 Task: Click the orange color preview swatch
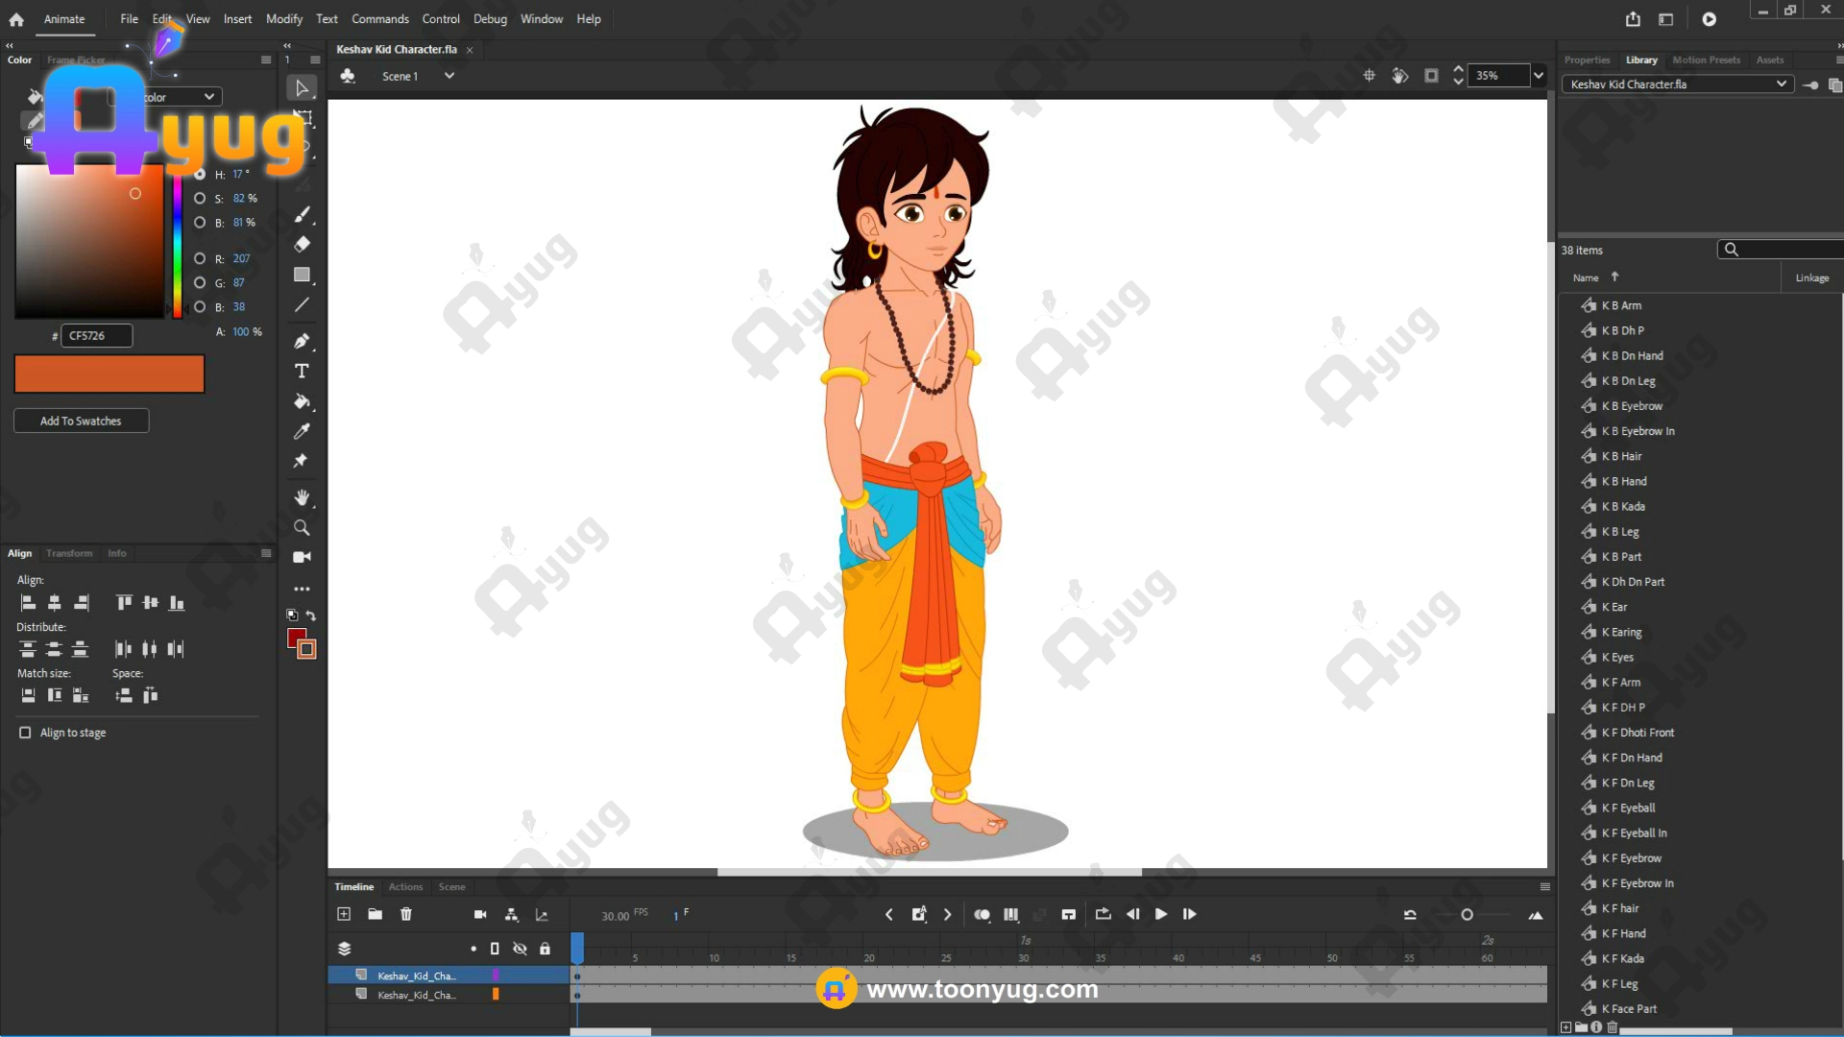[x=109, y=374]
